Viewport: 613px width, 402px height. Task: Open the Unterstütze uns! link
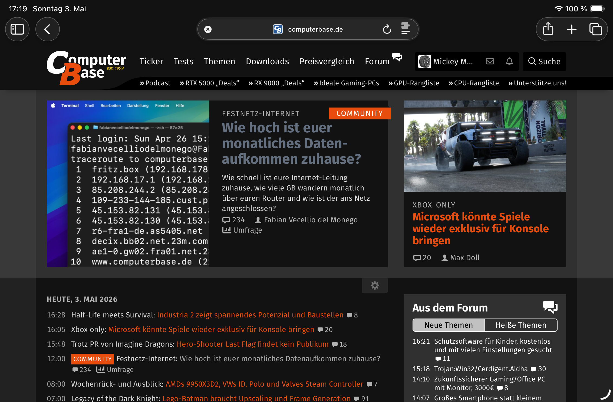(x=537, y=83)
